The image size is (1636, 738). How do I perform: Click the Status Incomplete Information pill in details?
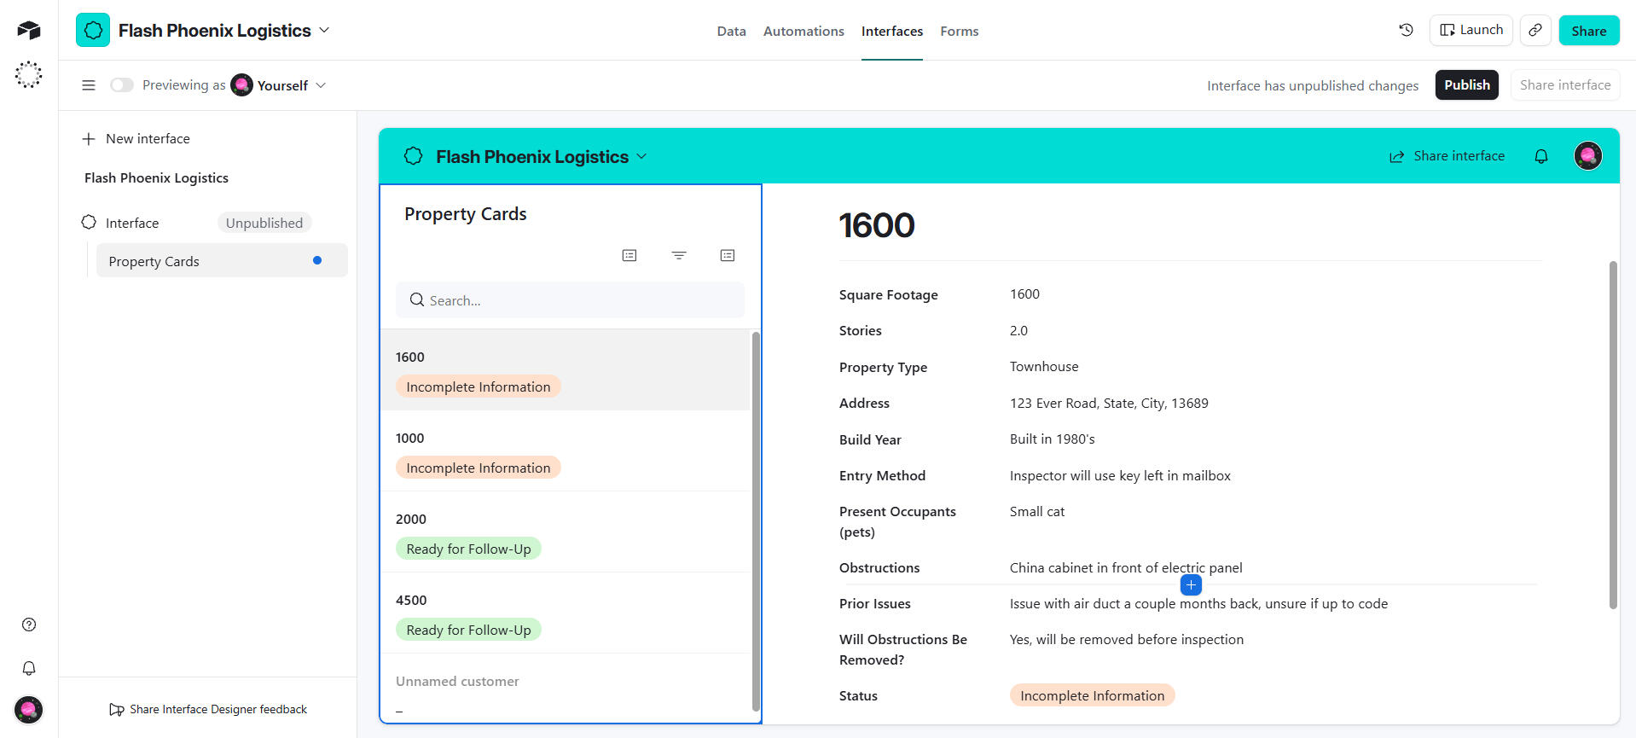(x=1092, y=695)
